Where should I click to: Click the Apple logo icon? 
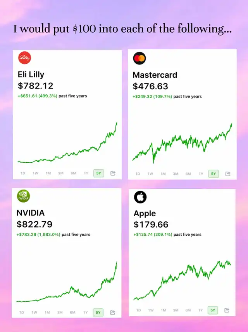pos(140,197)
